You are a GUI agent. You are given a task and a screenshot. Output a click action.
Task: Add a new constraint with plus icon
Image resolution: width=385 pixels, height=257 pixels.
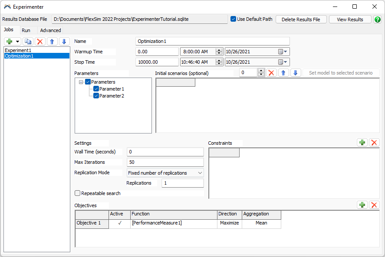362,143
